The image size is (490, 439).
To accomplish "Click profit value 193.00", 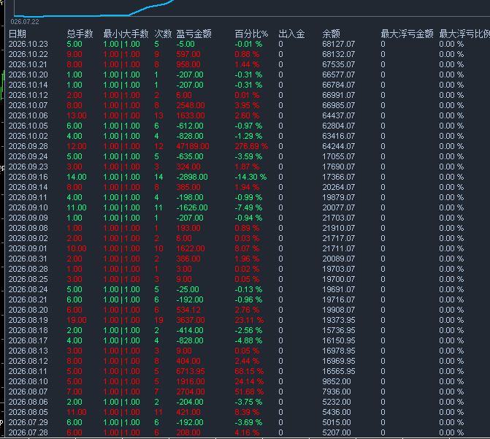I will click(188, 228).
